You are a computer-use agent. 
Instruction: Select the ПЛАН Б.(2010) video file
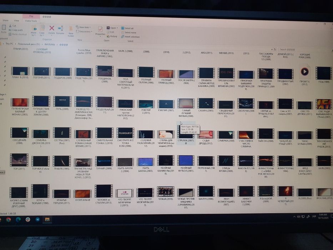(x=20, y=73)
